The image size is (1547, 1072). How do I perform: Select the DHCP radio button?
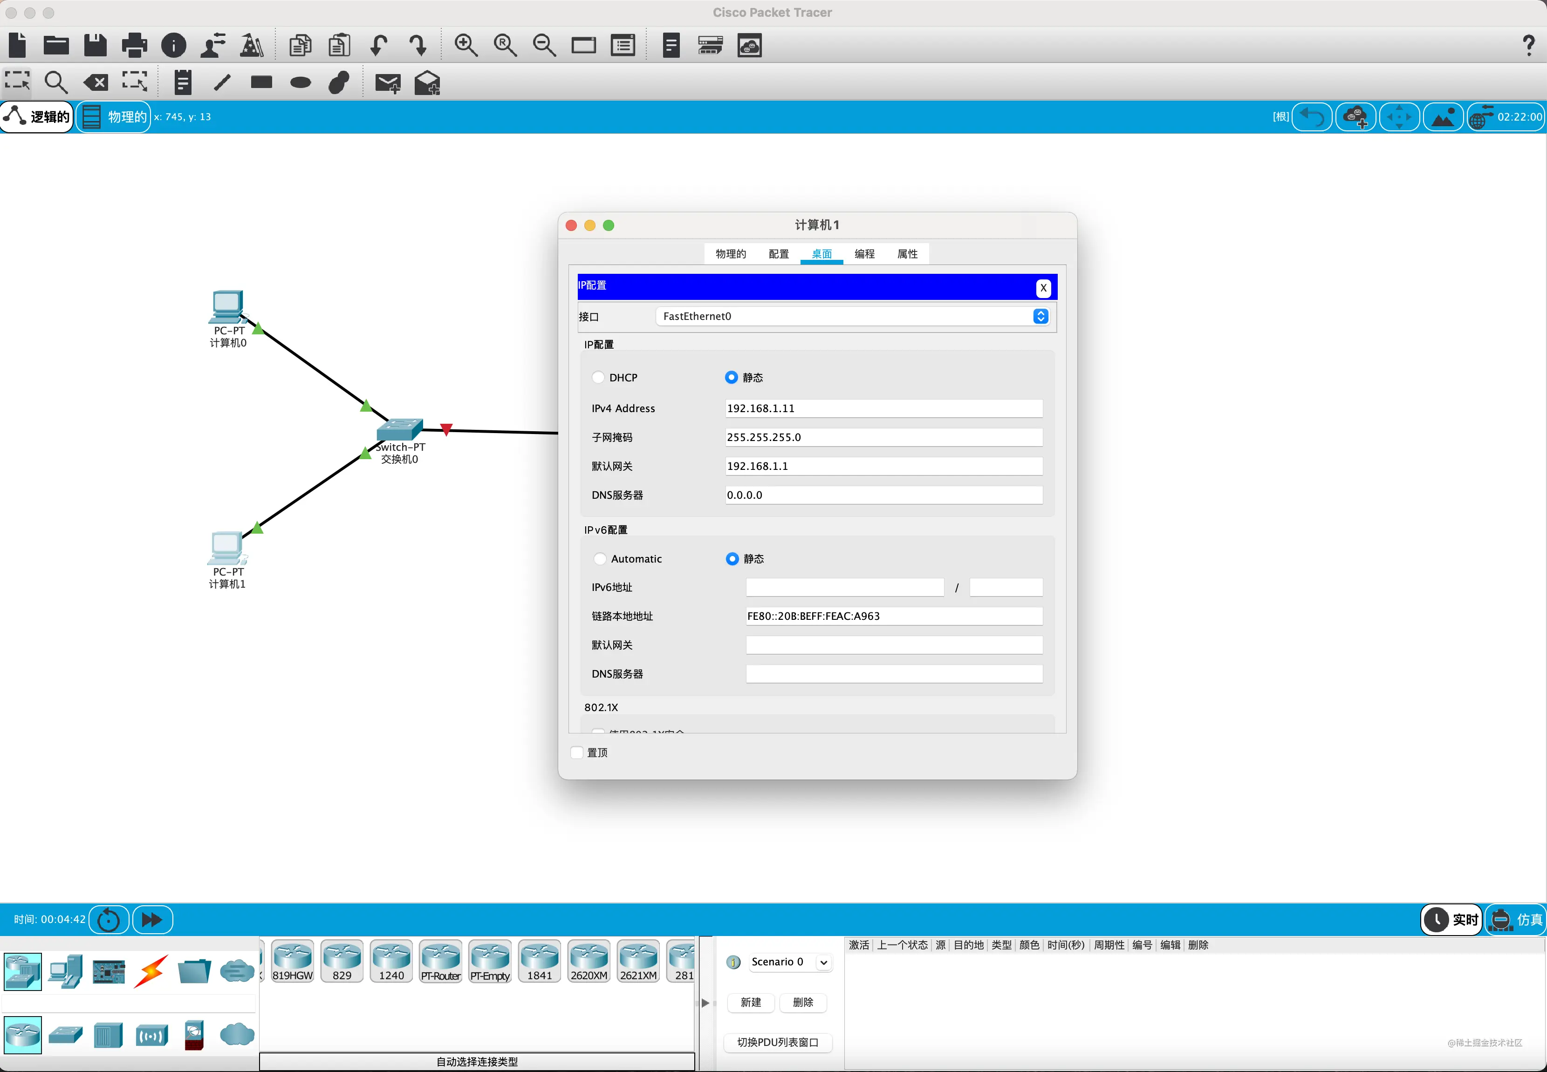(x=598, y=378)
